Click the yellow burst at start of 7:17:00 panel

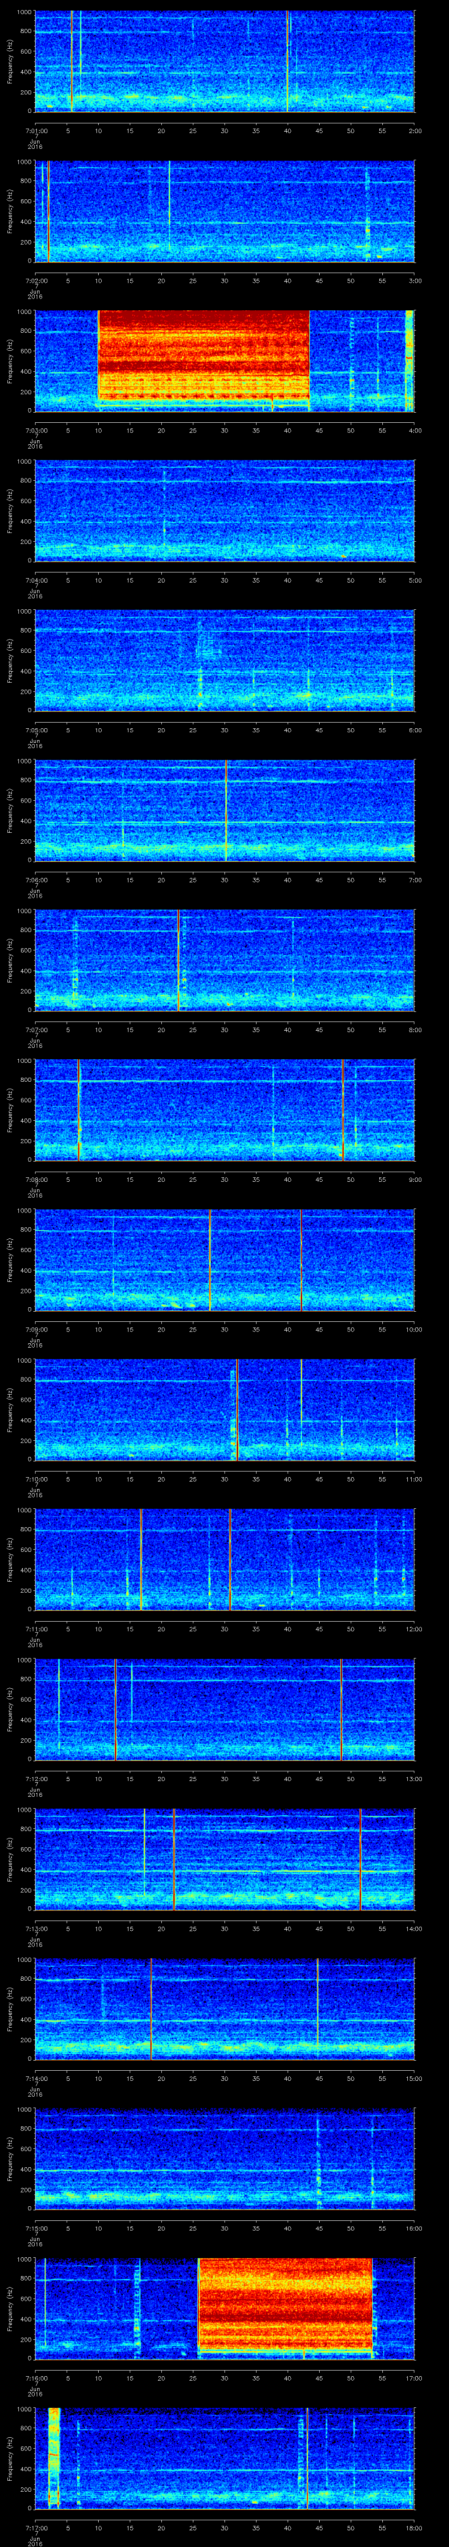[54, 2458]
